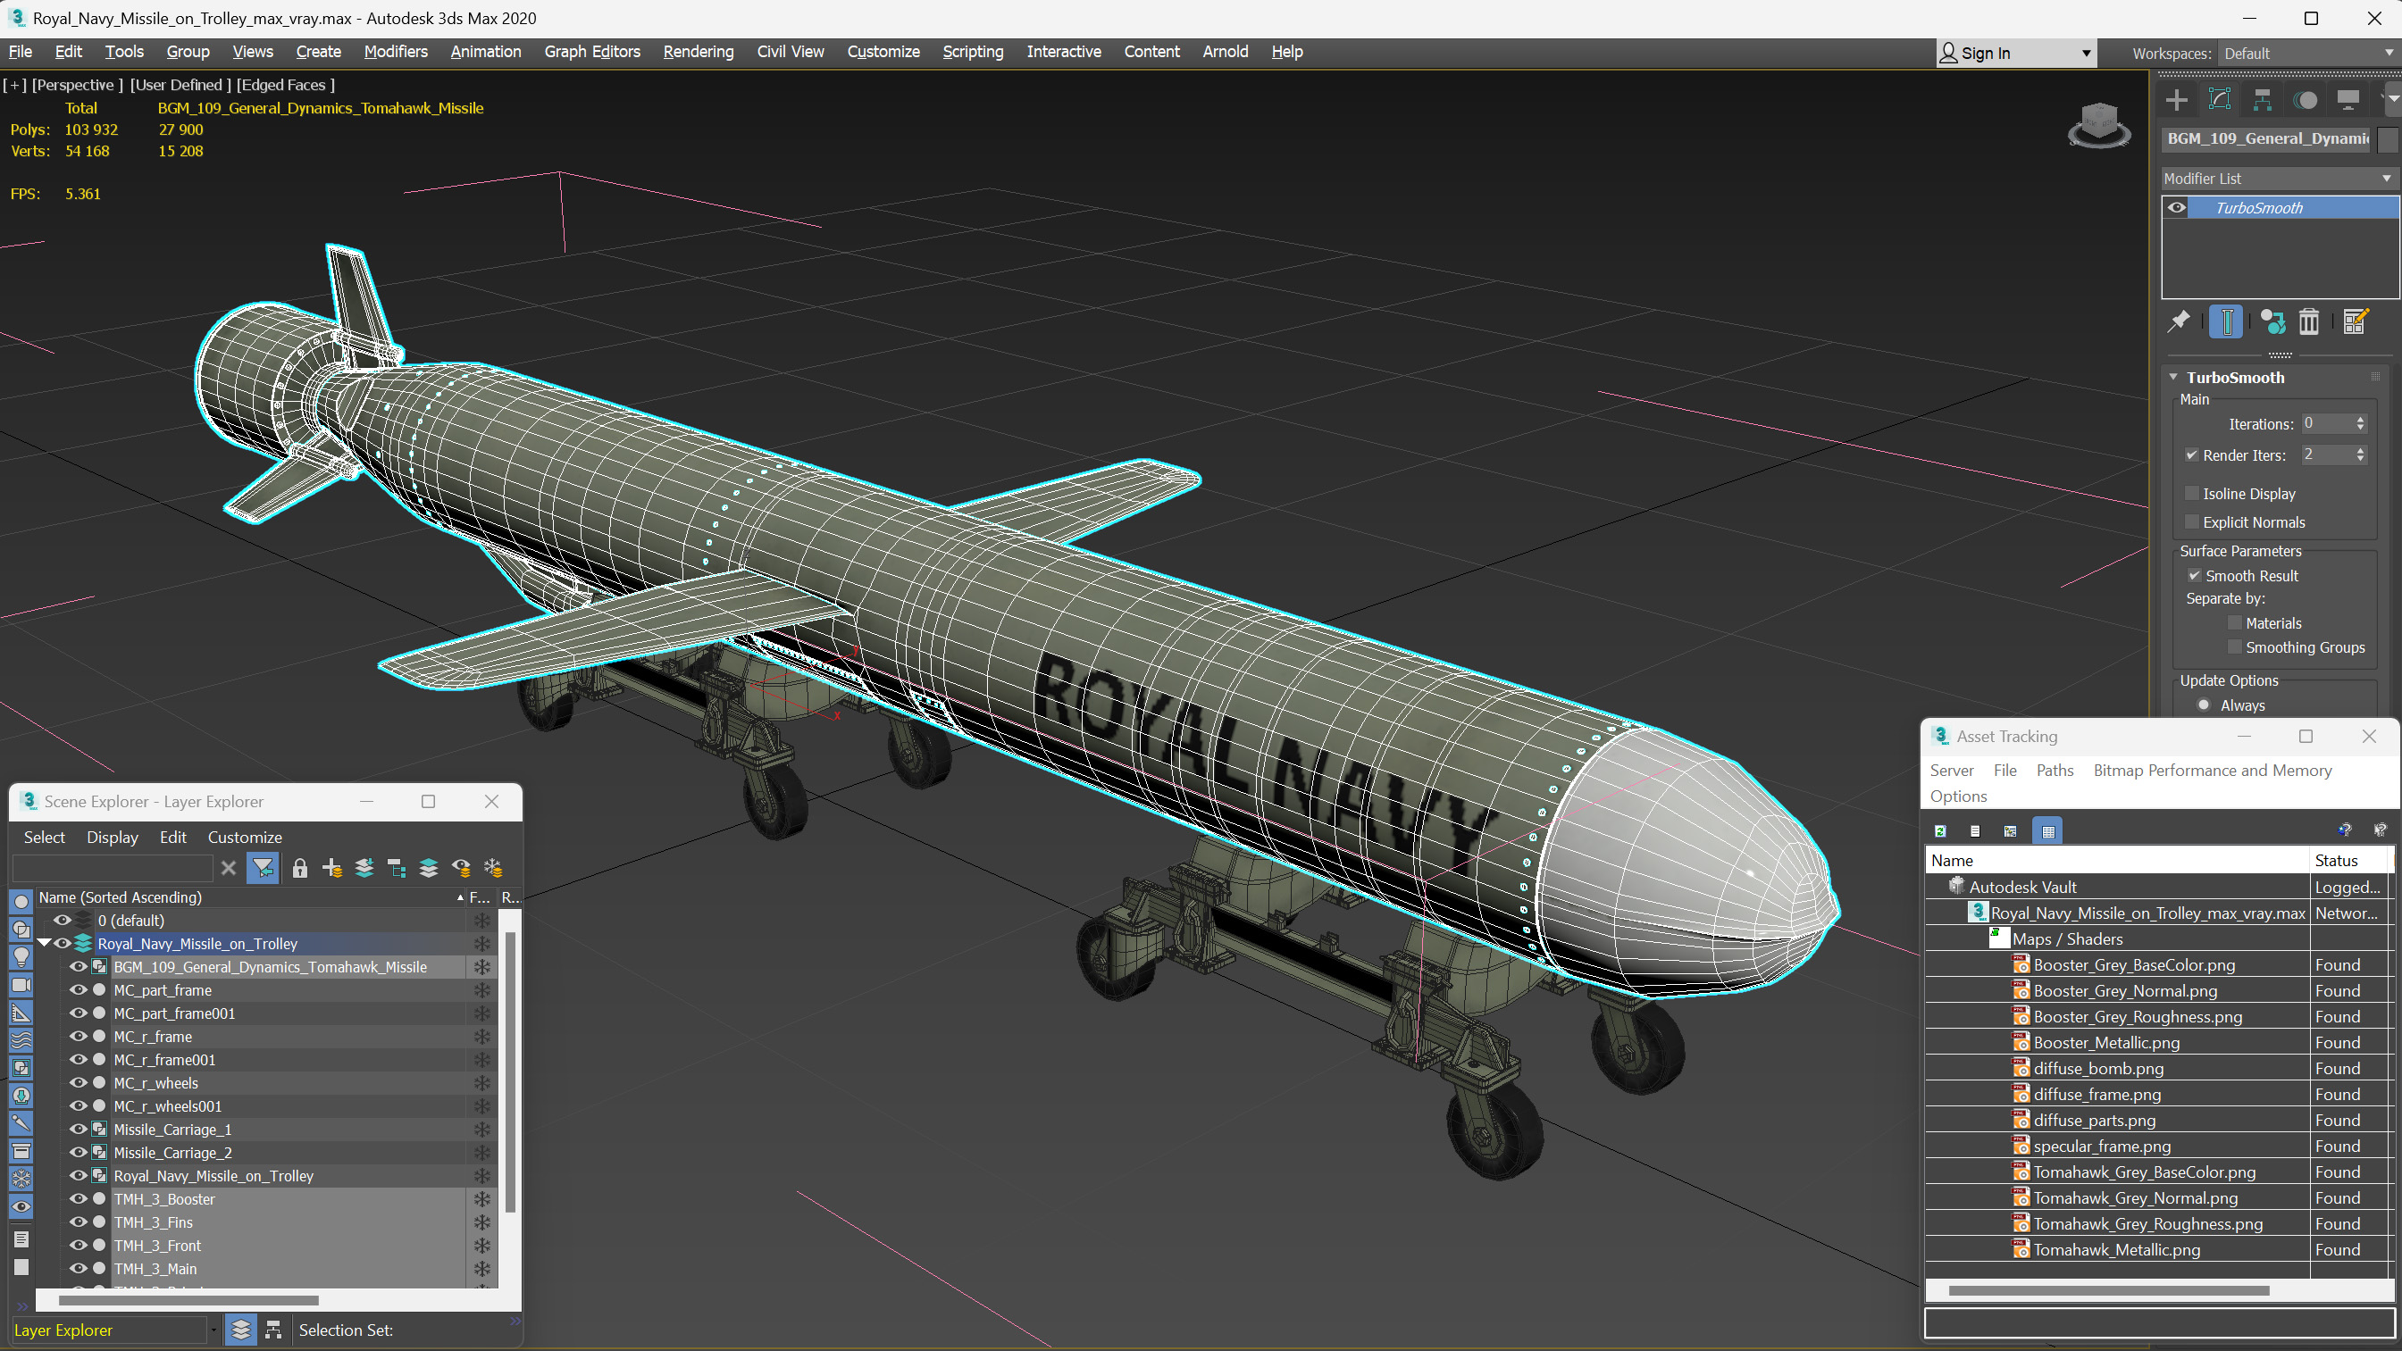Viewport: 2402px width, 1351px height.
Task: Adjust Iterations spinner arrows
Action: click(x=2360, y=423)
